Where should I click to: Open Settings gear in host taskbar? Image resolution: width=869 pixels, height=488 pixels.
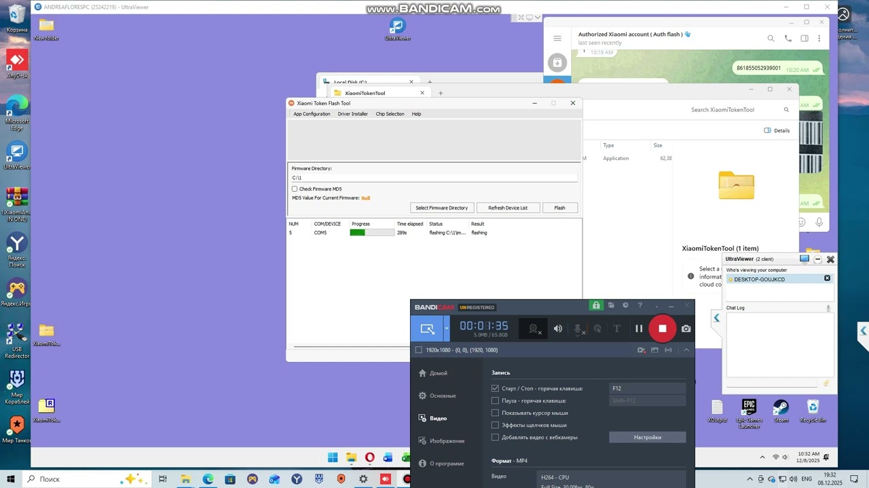[363, 479]
